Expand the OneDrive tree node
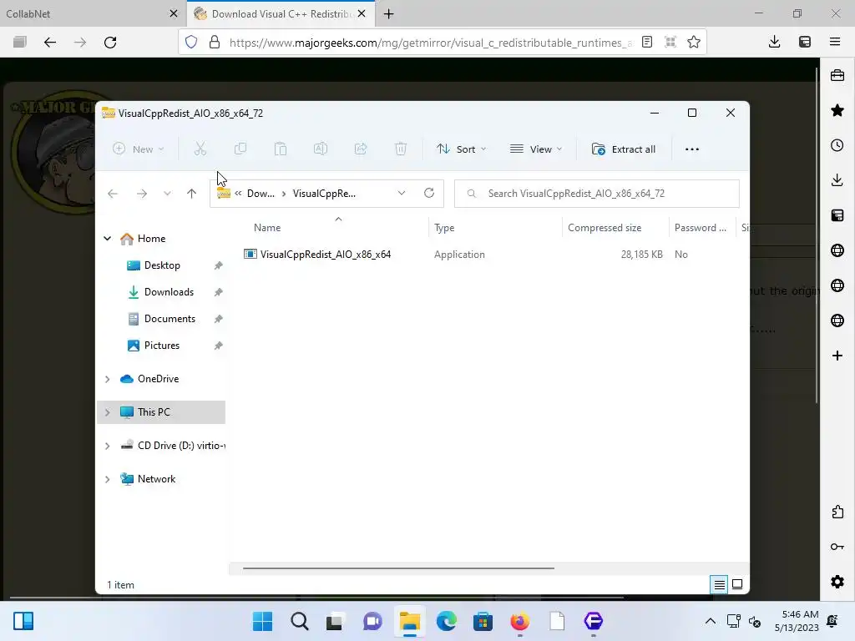Viewport: 855px width, 641px height. click(108, 379)
